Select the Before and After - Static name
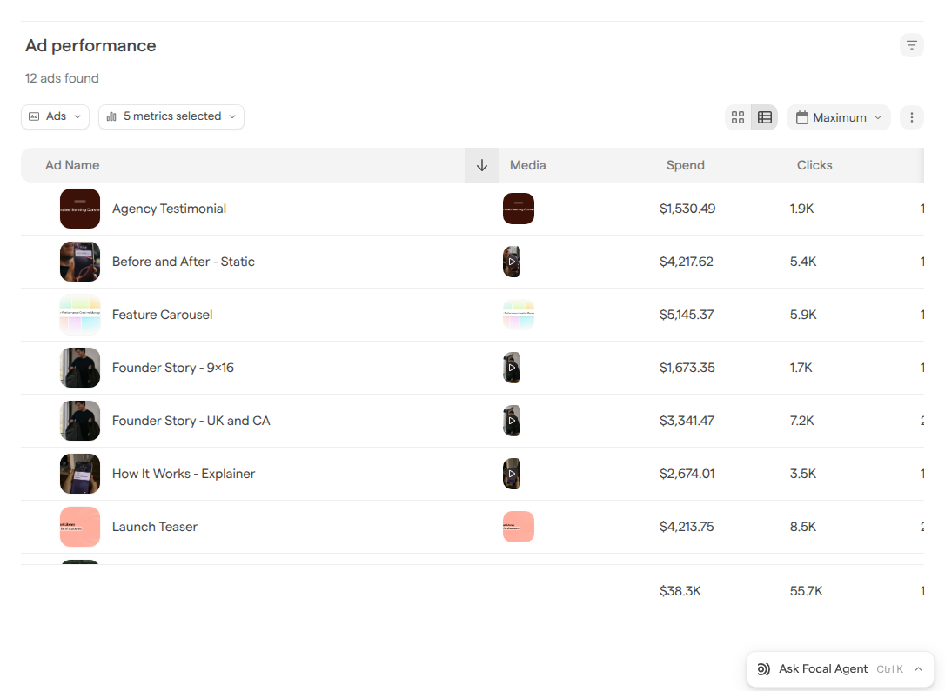This screenshot has height=691, width=945. coord(184,262)
